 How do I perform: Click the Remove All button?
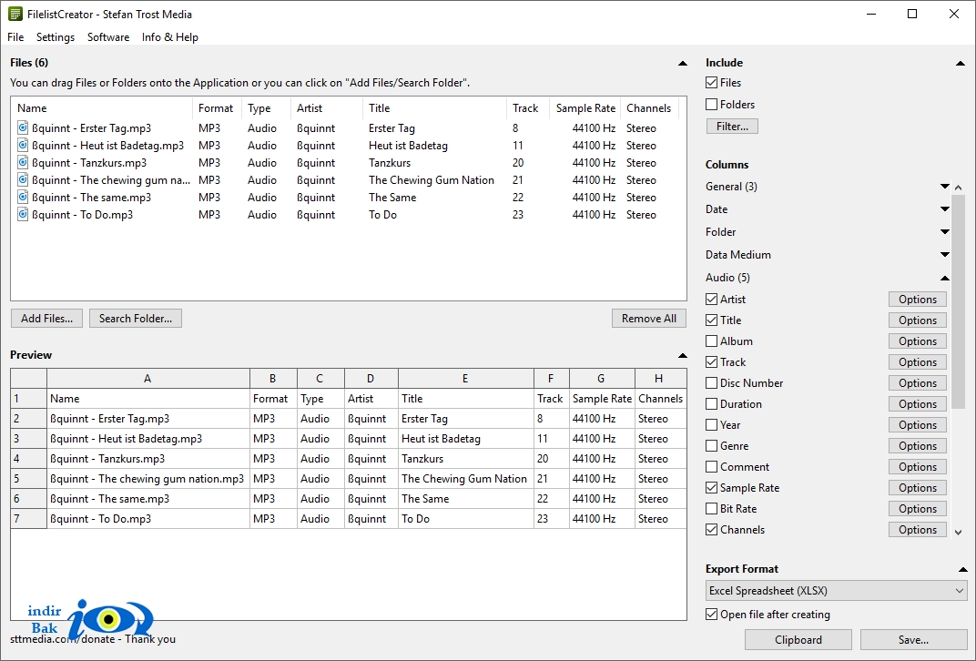tap(648, 318)
